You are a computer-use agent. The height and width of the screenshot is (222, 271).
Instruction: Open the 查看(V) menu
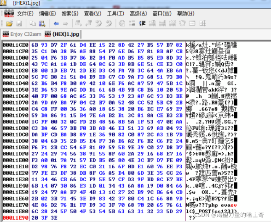92,14
